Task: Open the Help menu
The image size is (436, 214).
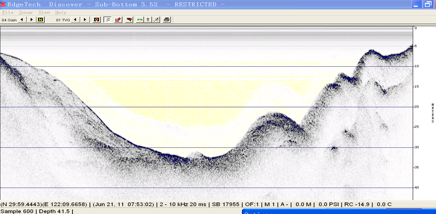Action: 61,12
